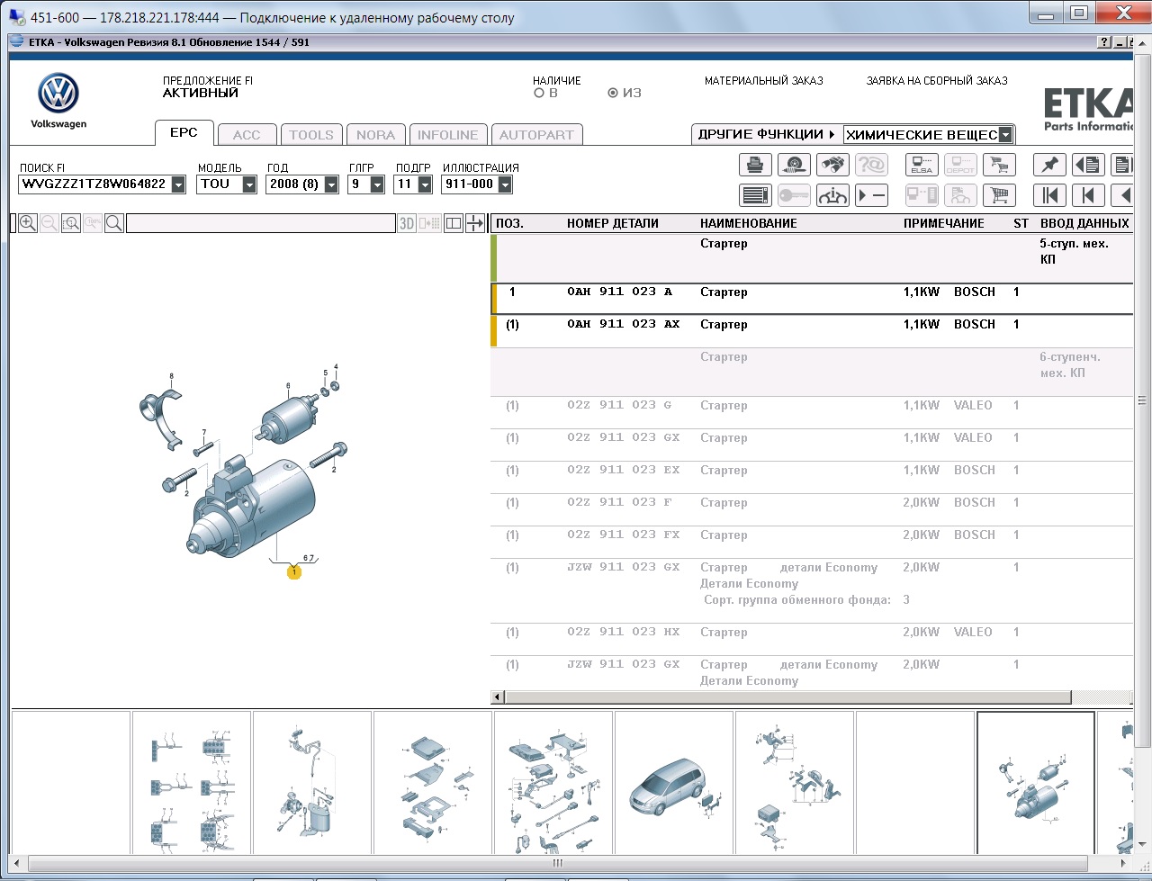Open the parts list view icon
Viewport: 1152px width, 881px height.
[755, 195]
